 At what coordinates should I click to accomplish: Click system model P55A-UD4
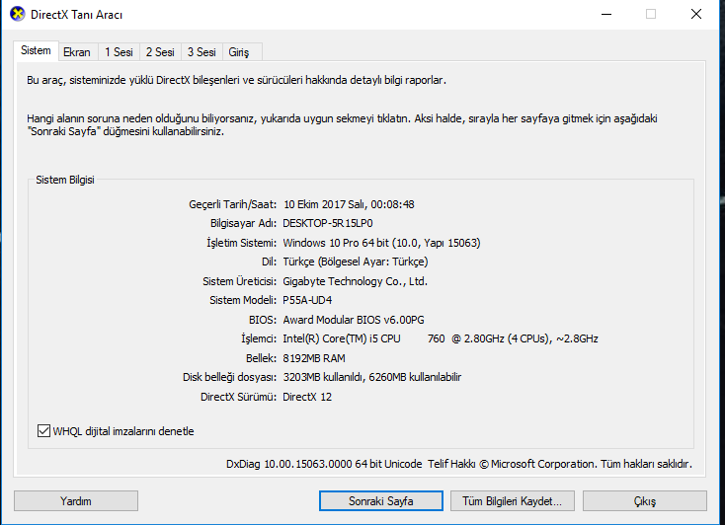click(307, 300)
